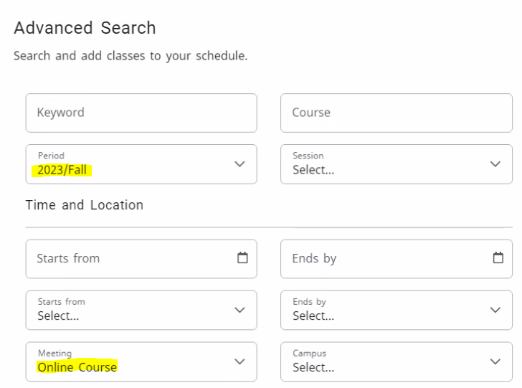This screenshot has height=388, width=522.
Task: Click the chevron in the Ends by select box
Action: pyautogui.click(x=495, y=310)
